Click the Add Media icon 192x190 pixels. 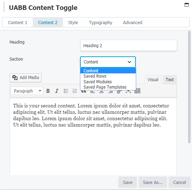point(15,78)
